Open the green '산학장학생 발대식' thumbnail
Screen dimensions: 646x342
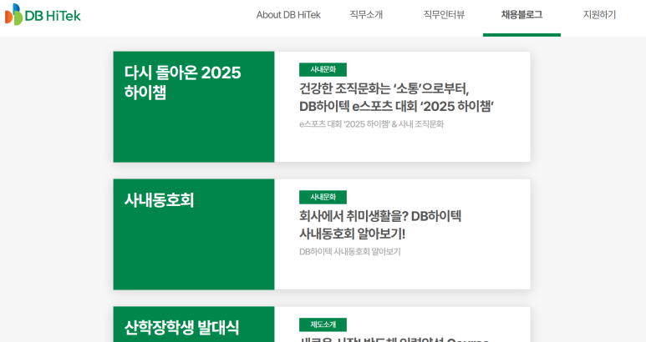(x=194, y=324)
